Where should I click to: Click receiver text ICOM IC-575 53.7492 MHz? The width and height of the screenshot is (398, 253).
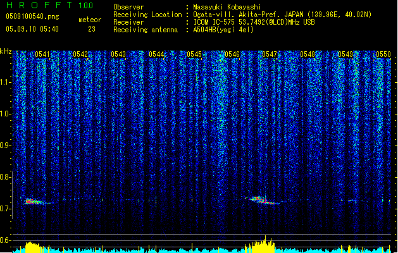[x=254, y=22]
